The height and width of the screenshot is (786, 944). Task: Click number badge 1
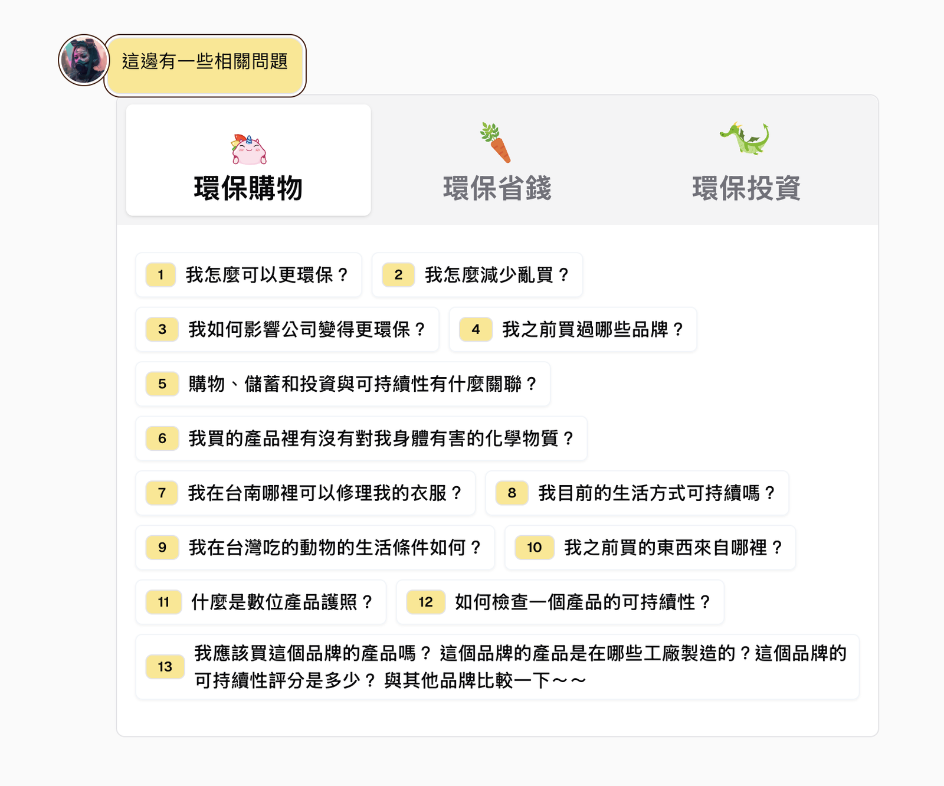[x=160, y=275]
